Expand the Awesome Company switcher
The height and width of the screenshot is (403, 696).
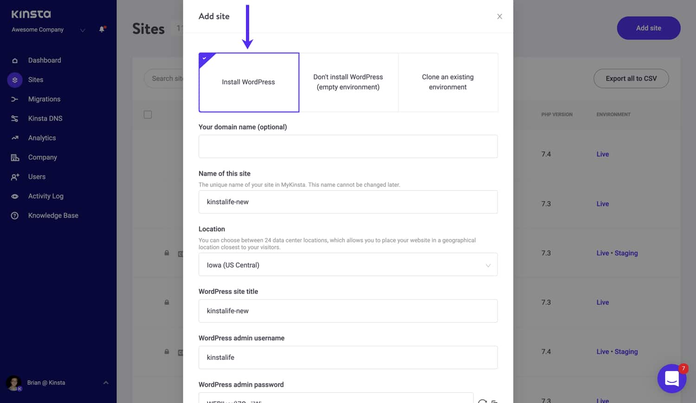(x=83, y=30)
